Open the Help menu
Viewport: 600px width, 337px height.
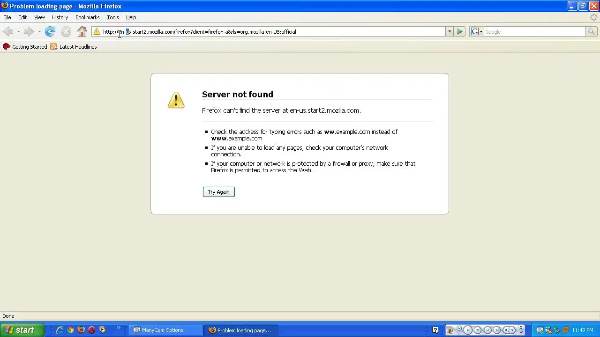[x=131, y=17]
